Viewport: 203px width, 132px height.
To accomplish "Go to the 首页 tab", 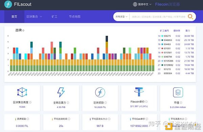I will tap(14, 17).
